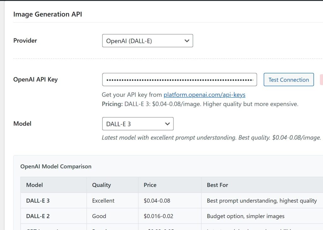The width and height of the screenshot is (323, 230).
Task: Click the Image Generation API section title
Action: pyautogui.click(x=48, y=14)
